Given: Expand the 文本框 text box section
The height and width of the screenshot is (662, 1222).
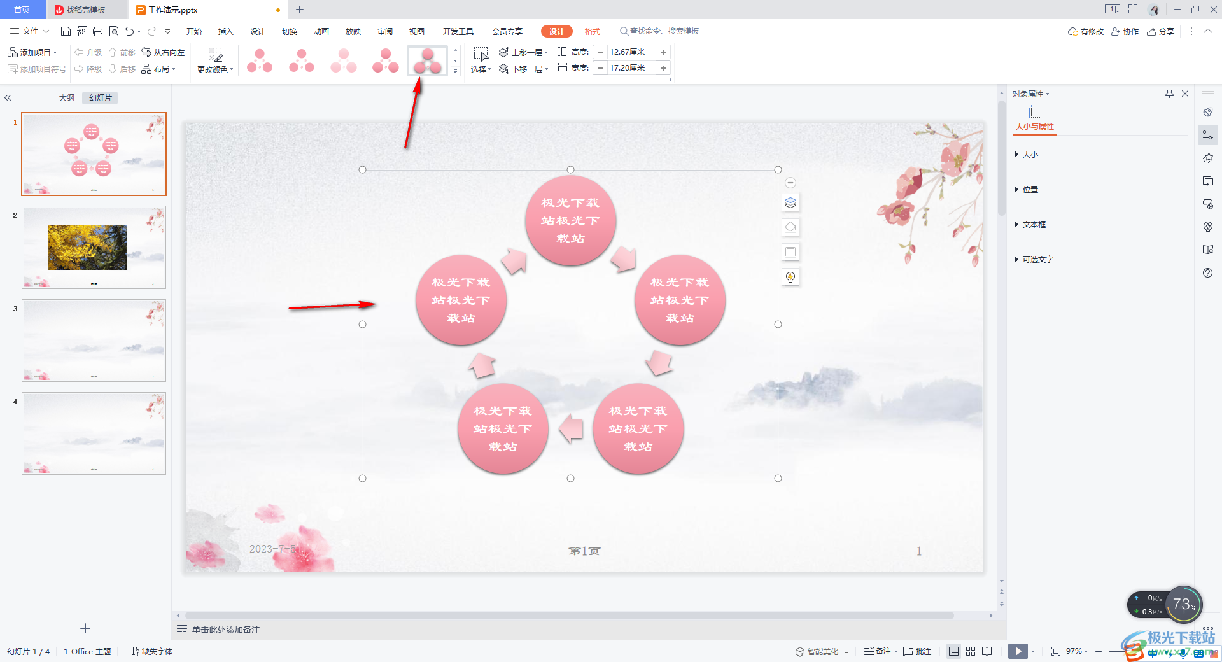Looking at the screenshot, I should [1030, 225].
